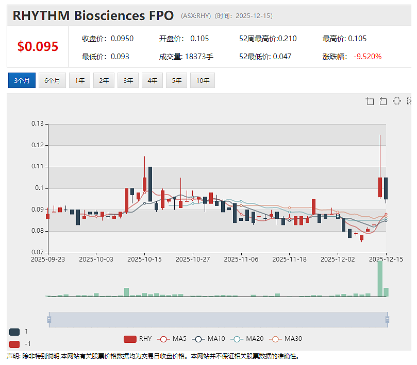
Task: Click the 0.13 y-axis label
Action: click(x=38, y=124)
